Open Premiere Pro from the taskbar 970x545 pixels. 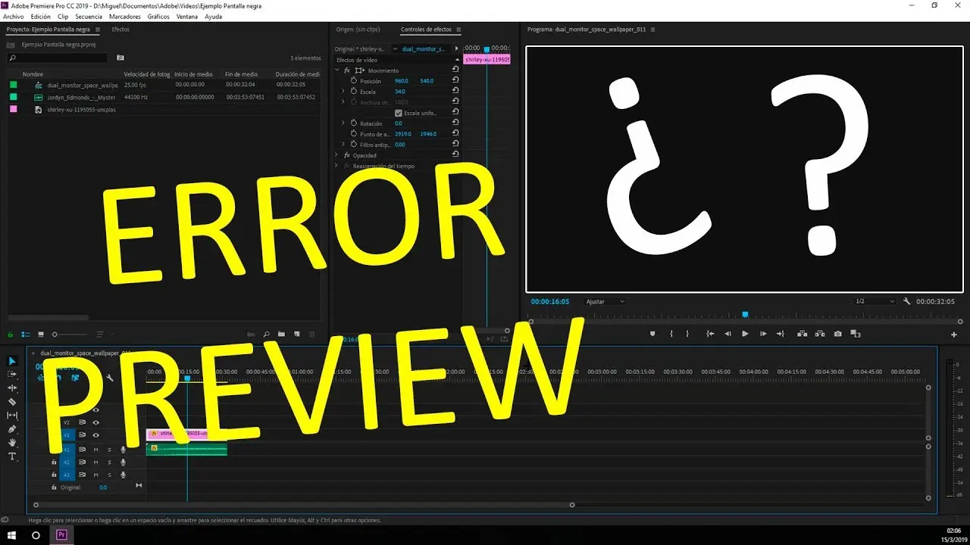(62, 534)
